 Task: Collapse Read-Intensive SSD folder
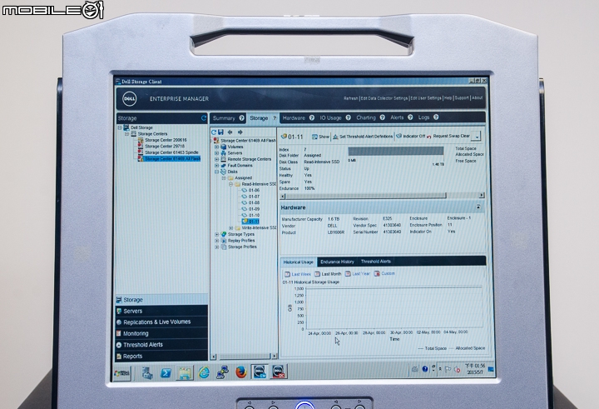coord(230,184)
